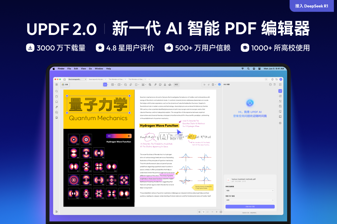Click the chat history icon in AI panel
Viewport: 337px width, 224px height.
[270, 84]
